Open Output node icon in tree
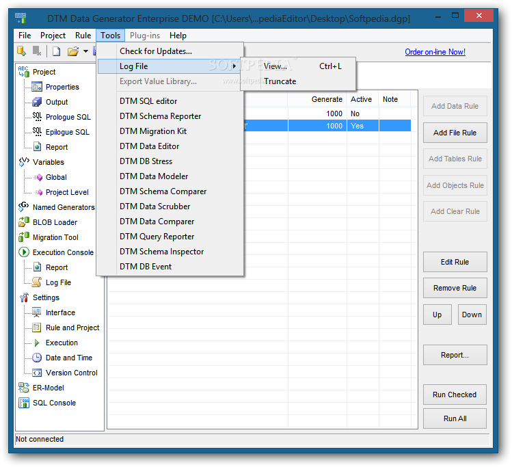The image size is (512, 467). click(x=37, y=102)
